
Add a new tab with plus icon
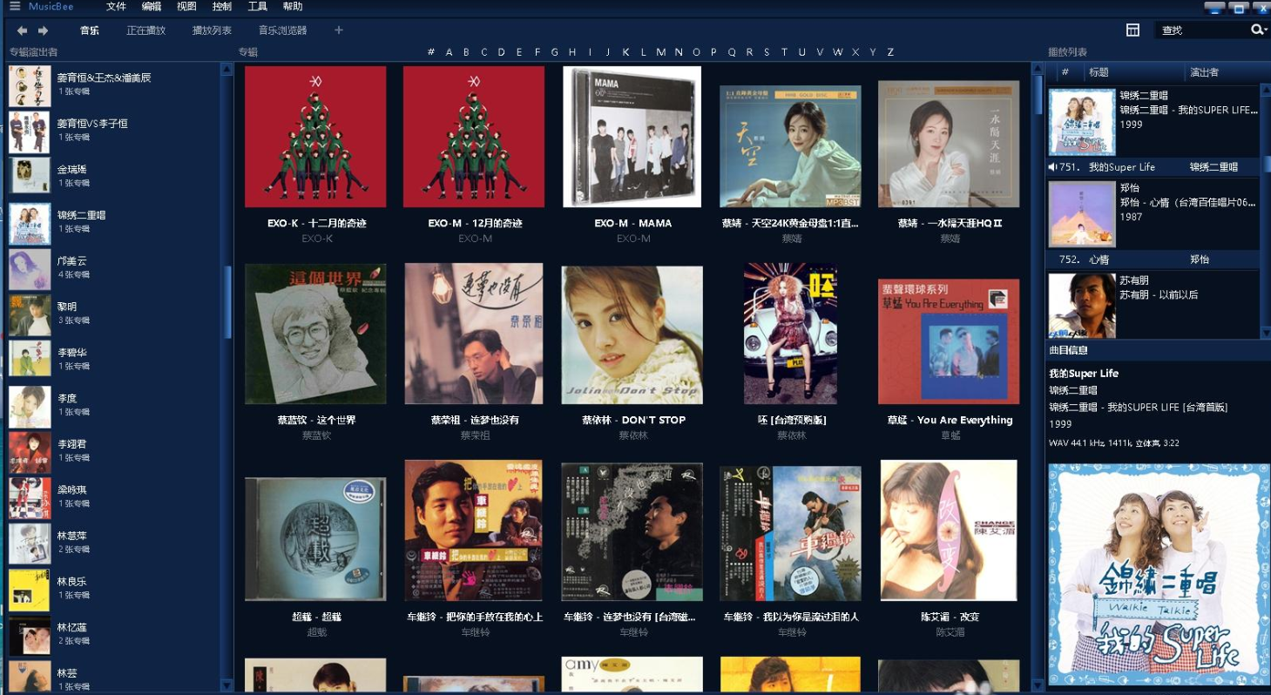339,30
